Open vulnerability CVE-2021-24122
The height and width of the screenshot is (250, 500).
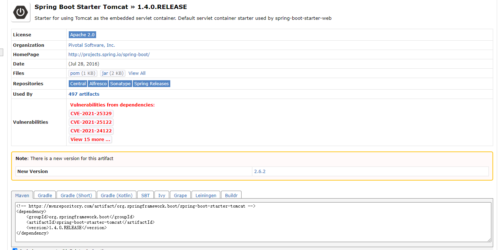91,131
